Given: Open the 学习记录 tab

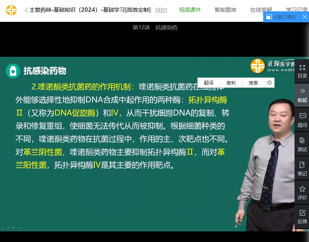Looking at the screenshot, I should (x=296, y=10).
